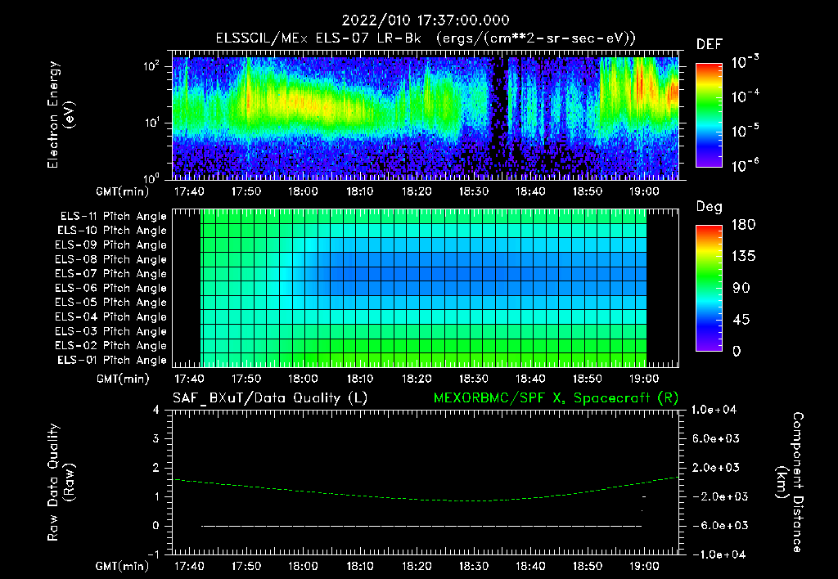
Task: Select 18:50 tick under bottom plot
Action: (587, 566)
